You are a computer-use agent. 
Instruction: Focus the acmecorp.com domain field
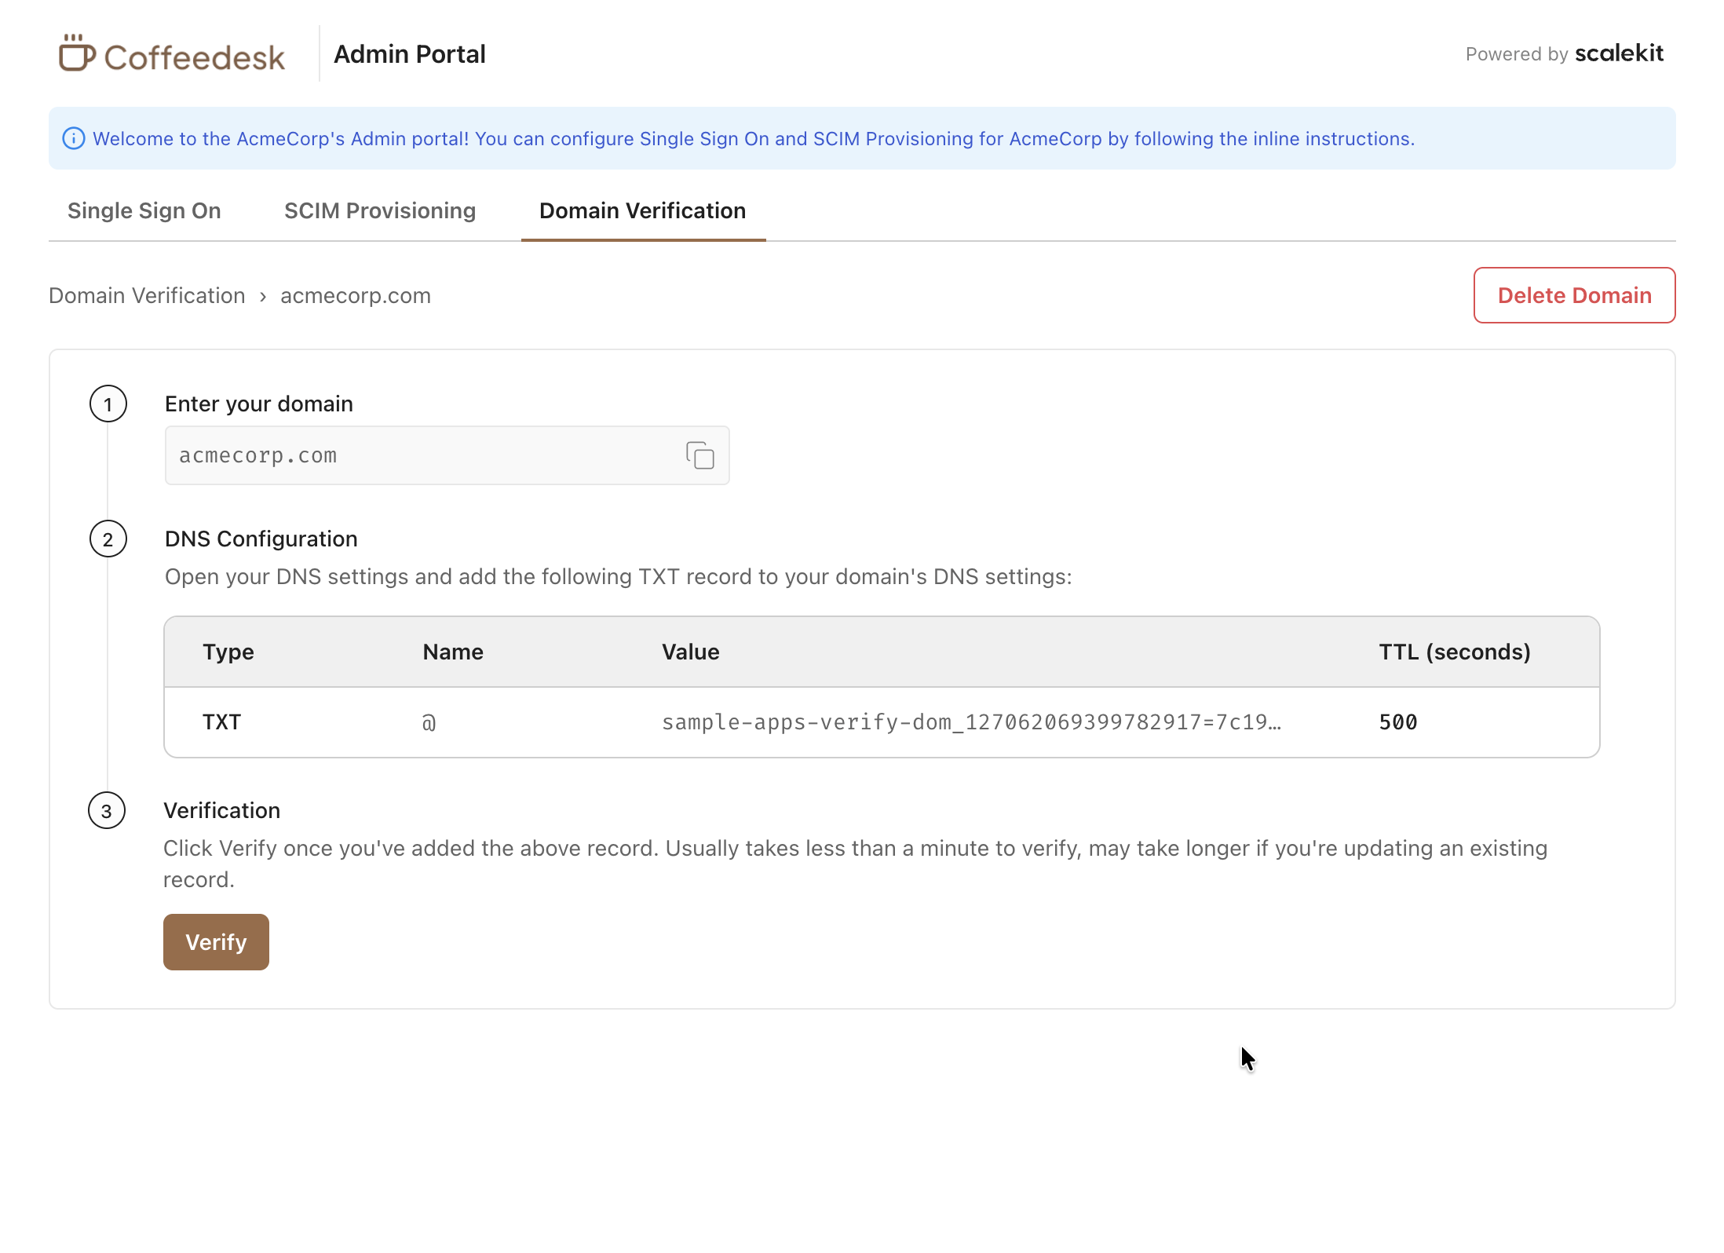[447, 455]
